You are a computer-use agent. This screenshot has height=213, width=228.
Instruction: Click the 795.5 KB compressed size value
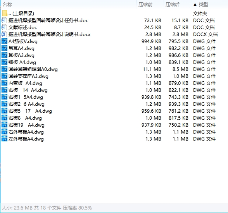click(x=178, y=41)
